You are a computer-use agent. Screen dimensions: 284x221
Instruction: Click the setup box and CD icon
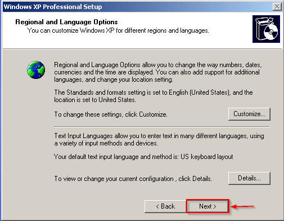[x=266, y=29]
